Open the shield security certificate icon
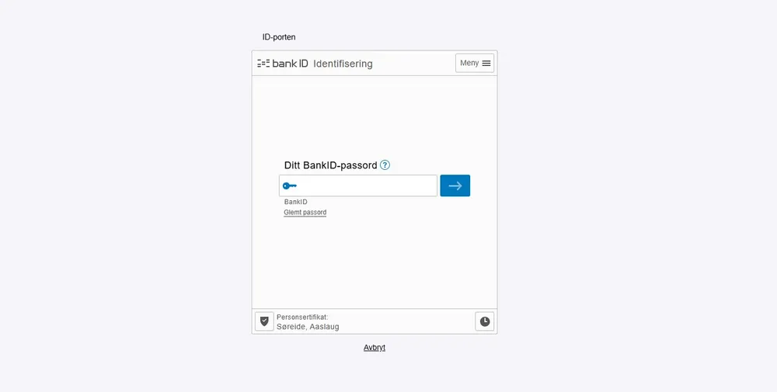This screenshot has width=777, height=392. 264,321
